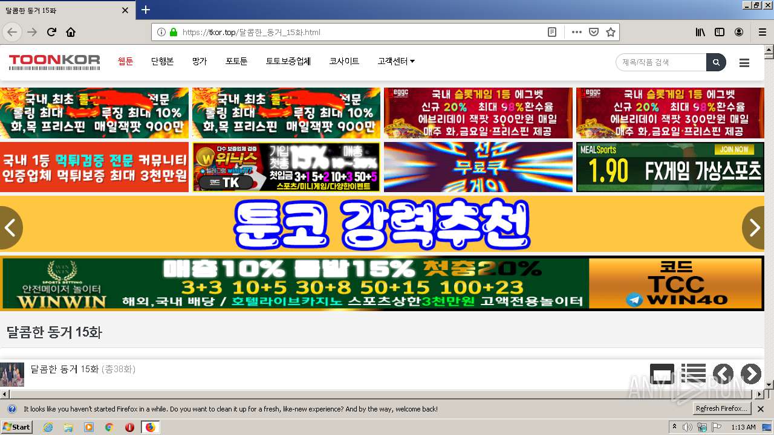
Task: Click the search magnifier button
Action: (x=716, y=62)
